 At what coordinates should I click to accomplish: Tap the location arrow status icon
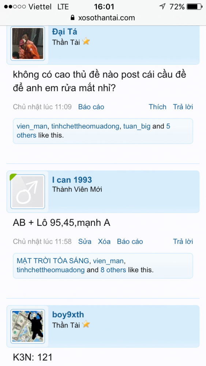pos(162,6)
